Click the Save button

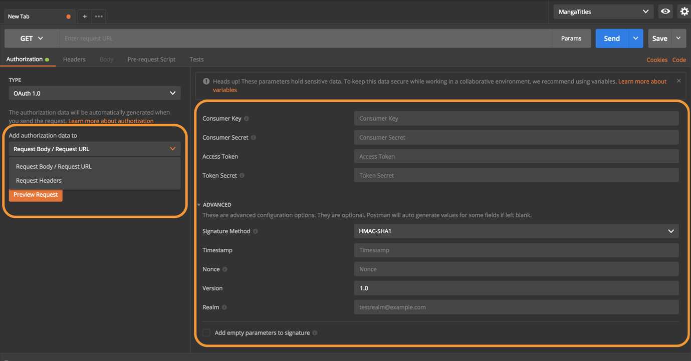pyautogui.click(x=659, y=39)
